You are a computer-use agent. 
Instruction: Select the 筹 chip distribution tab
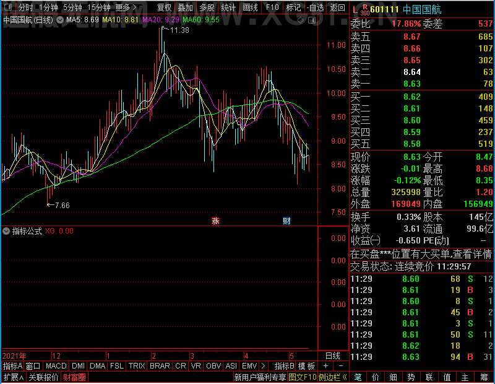484,377
